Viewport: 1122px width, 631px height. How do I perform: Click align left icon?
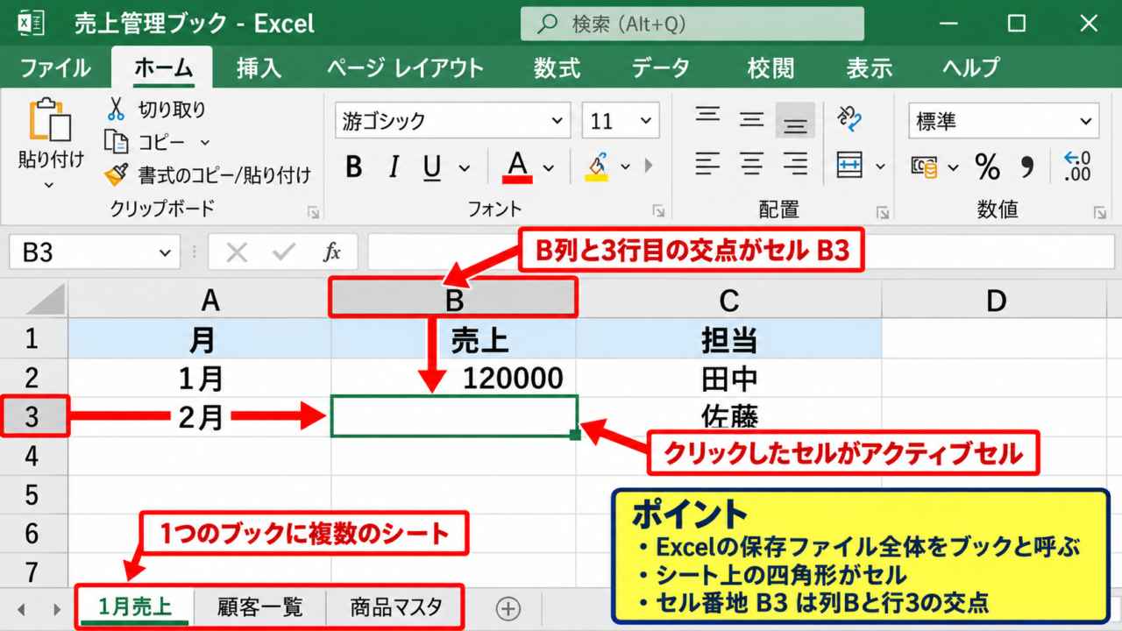708,163
